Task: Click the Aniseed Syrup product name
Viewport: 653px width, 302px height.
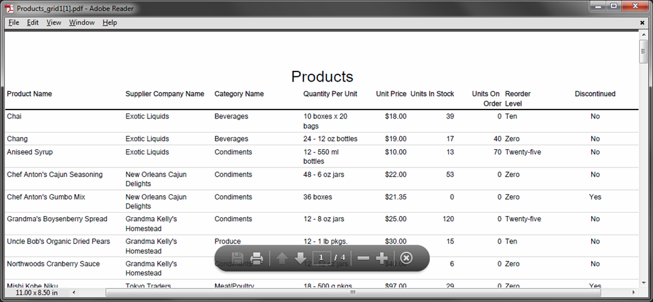Action: point(29,152)
